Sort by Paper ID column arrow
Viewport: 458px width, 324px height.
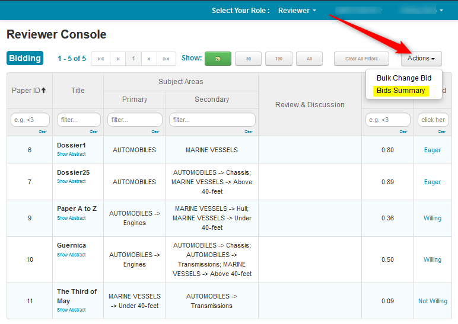tap(43, 91)
